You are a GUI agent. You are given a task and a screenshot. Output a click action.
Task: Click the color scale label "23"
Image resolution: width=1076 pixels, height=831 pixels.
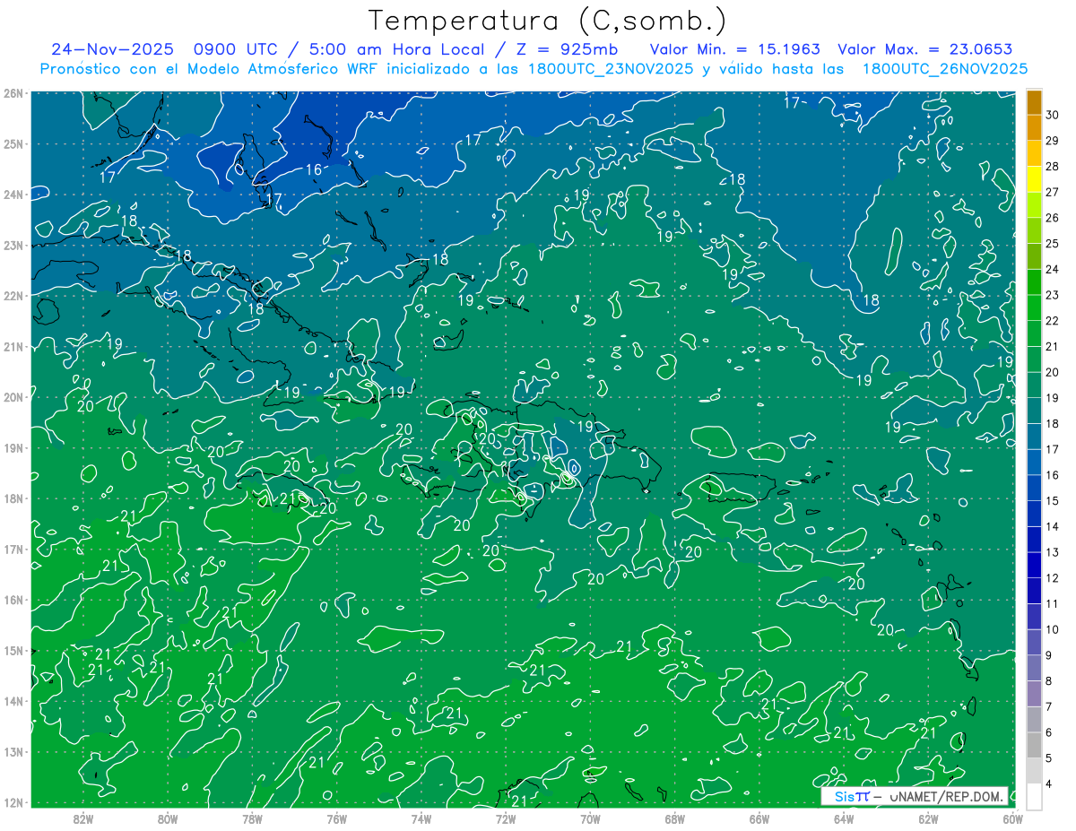(x=1052, y=295)
